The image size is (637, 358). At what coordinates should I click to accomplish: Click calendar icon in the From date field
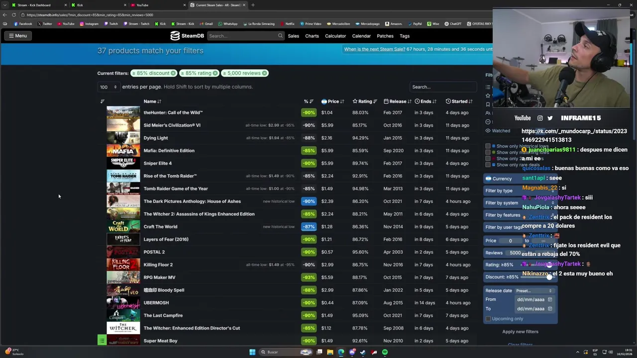tap(550, 299)
